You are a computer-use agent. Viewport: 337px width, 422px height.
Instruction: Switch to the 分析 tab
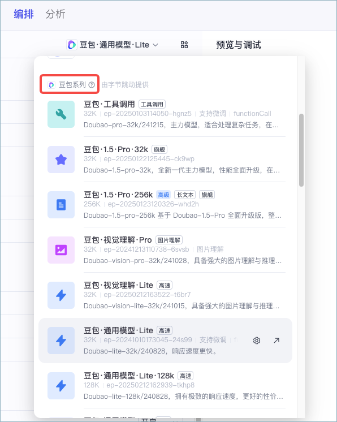tap(55, 14)
